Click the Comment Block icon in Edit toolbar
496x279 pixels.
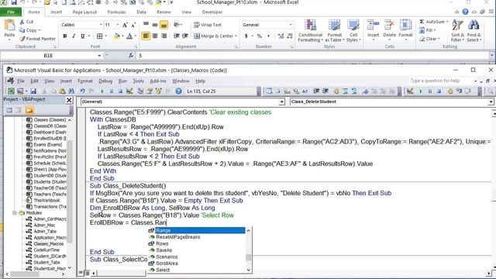345,91
